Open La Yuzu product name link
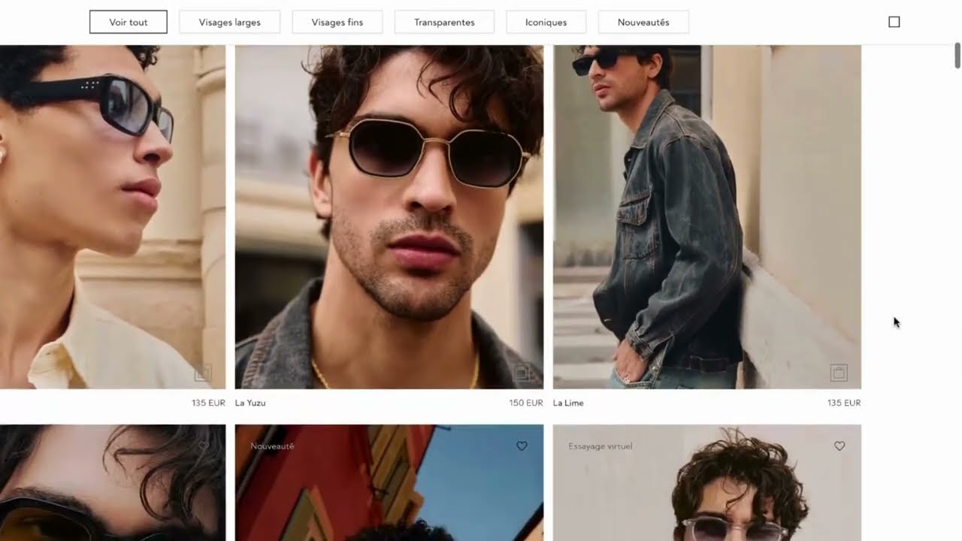962x541 pixels. (250, 403)
